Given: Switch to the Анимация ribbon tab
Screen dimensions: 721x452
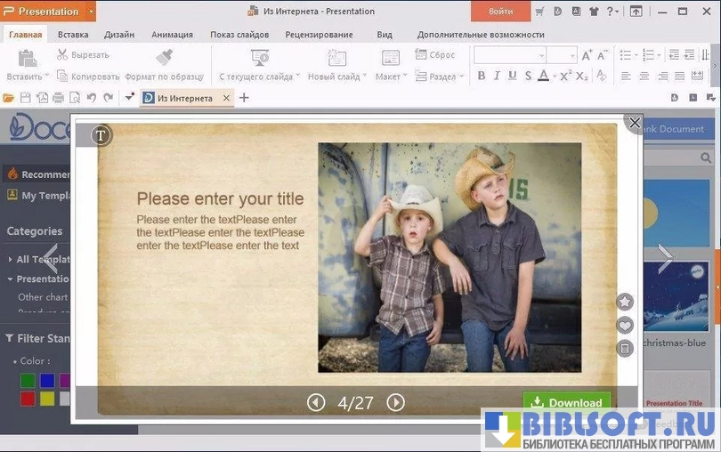Looking at the screenshot, I should (x=172, y=35).
